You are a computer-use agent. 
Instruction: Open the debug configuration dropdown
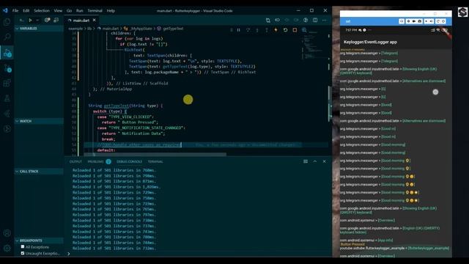37,20
